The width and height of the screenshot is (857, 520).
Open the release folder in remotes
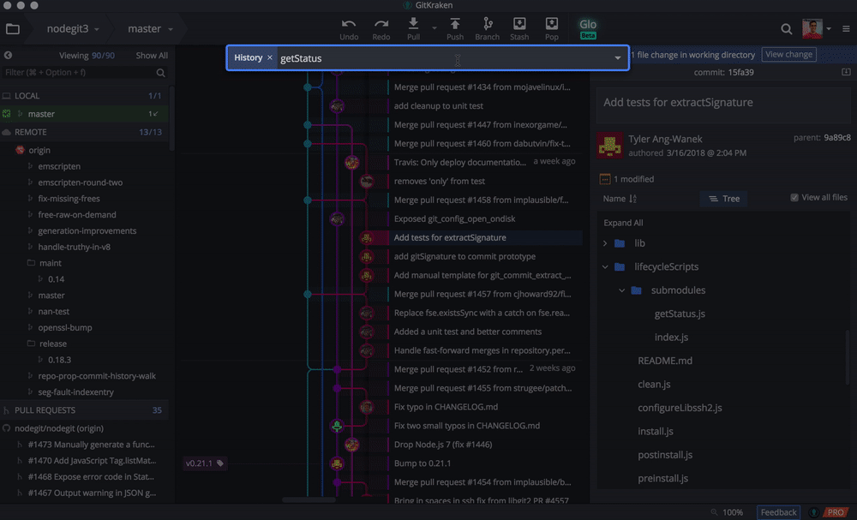(52, 344)
